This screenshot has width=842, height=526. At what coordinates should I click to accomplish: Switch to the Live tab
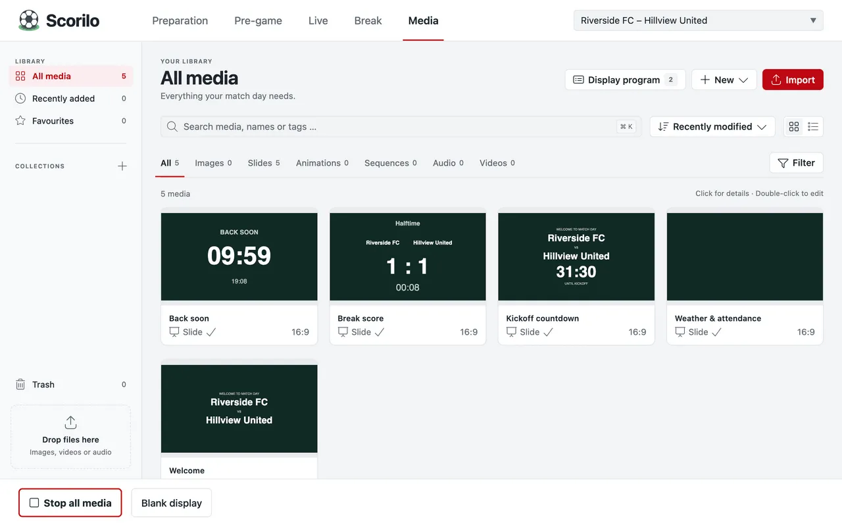[318, 20]
